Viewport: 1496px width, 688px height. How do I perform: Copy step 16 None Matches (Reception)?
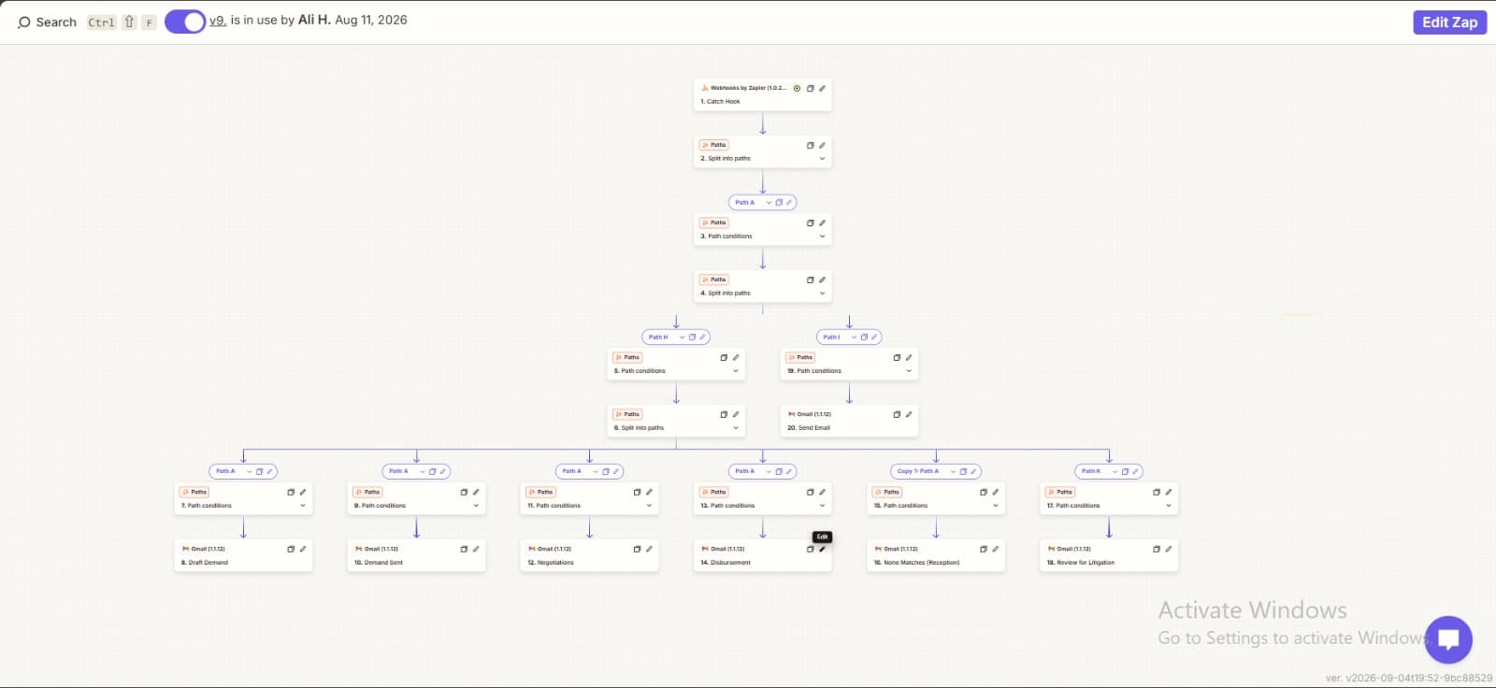[x=984, y=549]
